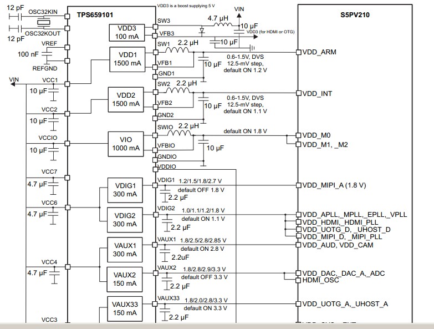The image size is (434, 329).
Task: Click the VFB1 pin label
Action: 165,63
